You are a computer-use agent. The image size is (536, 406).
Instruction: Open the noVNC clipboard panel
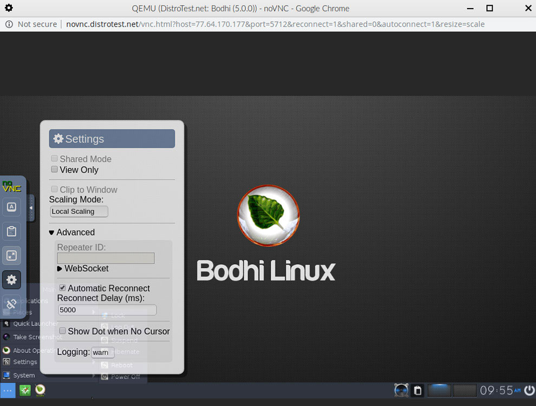coord(11,231)
